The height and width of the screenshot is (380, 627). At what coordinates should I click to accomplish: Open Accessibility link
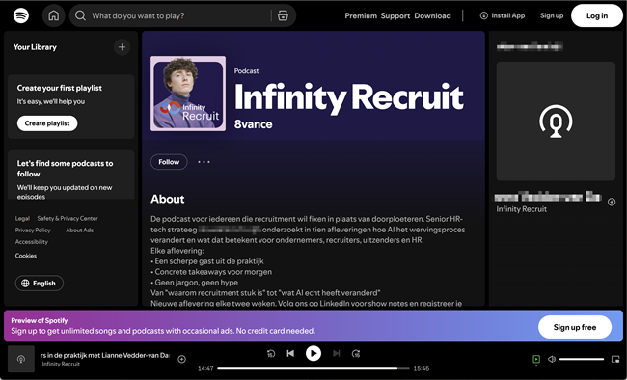32,242
